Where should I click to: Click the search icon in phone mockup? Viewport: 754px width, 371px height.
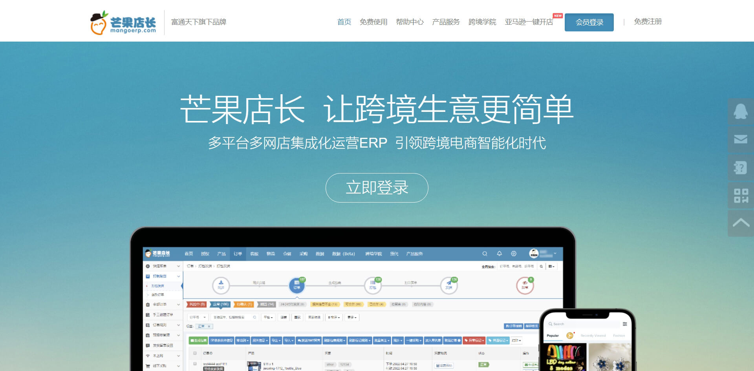click(550, 324)
